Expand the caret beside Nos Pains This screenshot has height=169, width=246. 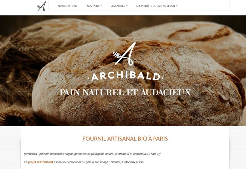101,6
